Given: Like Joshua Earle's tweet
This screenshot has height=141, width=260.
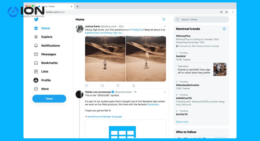Looking at the screenshot, I should [x=118, y=86].
